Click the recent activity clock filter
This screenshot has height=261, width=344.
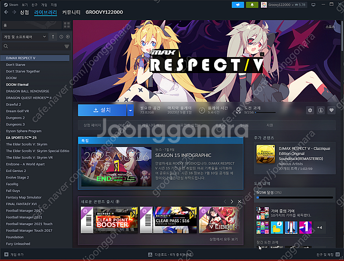(61, 37)
